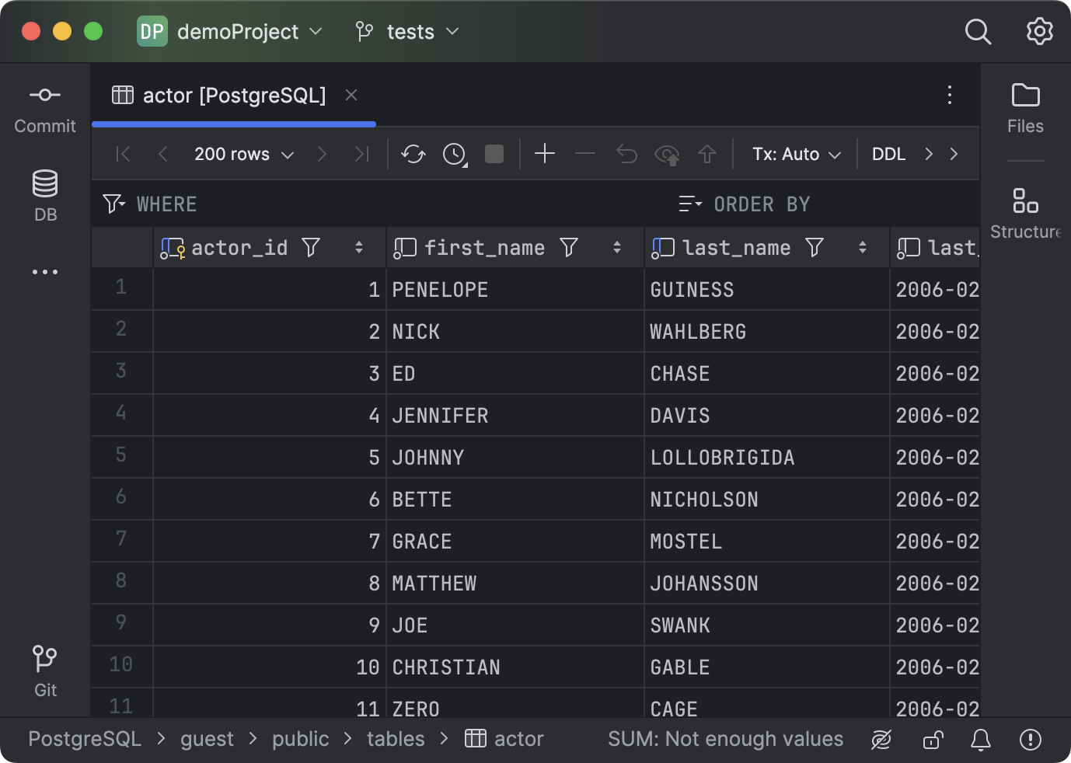Open the Structure panel
Viewport: 1071px width, 763px height.
(1027, 211)
